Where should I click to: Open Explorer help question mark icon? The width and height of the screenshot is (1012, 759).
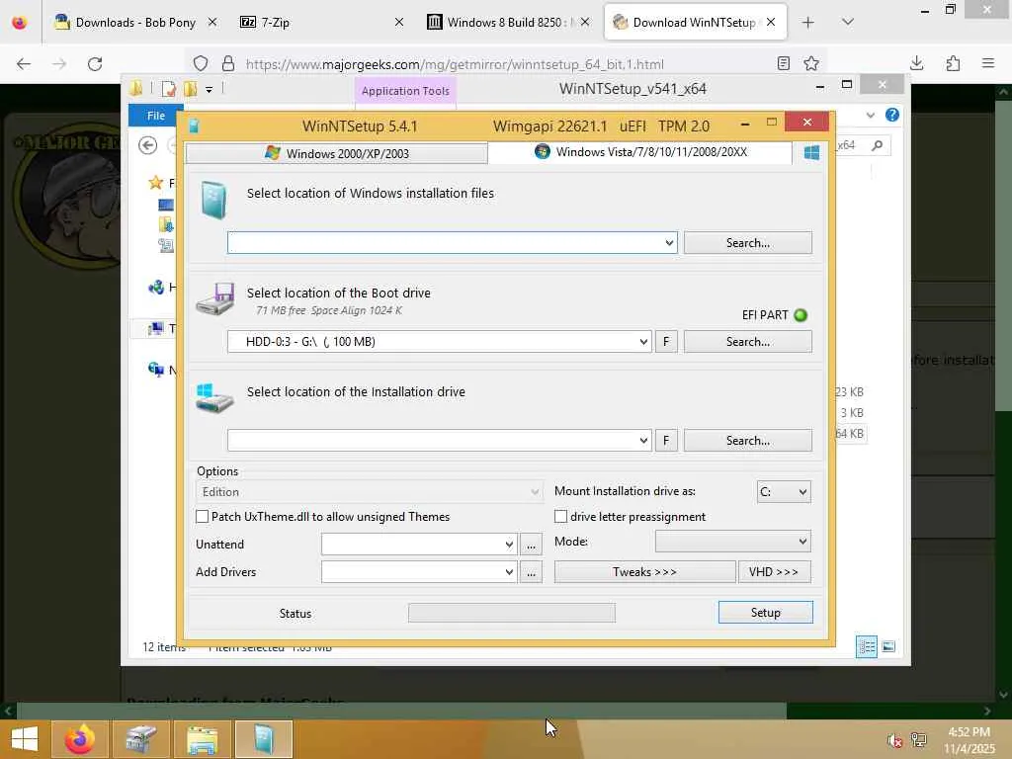point(892,115)
